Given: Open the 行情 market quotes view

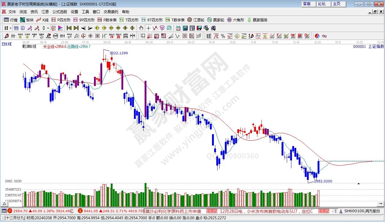Looking at the screenshot, I should pyautogui.click(x=11, y=20).
